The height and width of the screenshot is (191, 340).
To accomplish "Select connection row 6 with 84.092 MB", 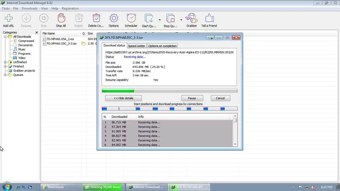I will tap(167, 145).
